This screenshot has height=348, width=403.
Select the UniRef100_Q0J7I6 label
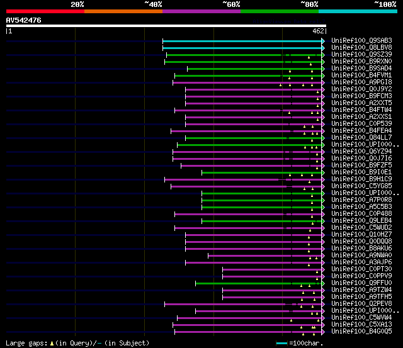coord(361,159)
